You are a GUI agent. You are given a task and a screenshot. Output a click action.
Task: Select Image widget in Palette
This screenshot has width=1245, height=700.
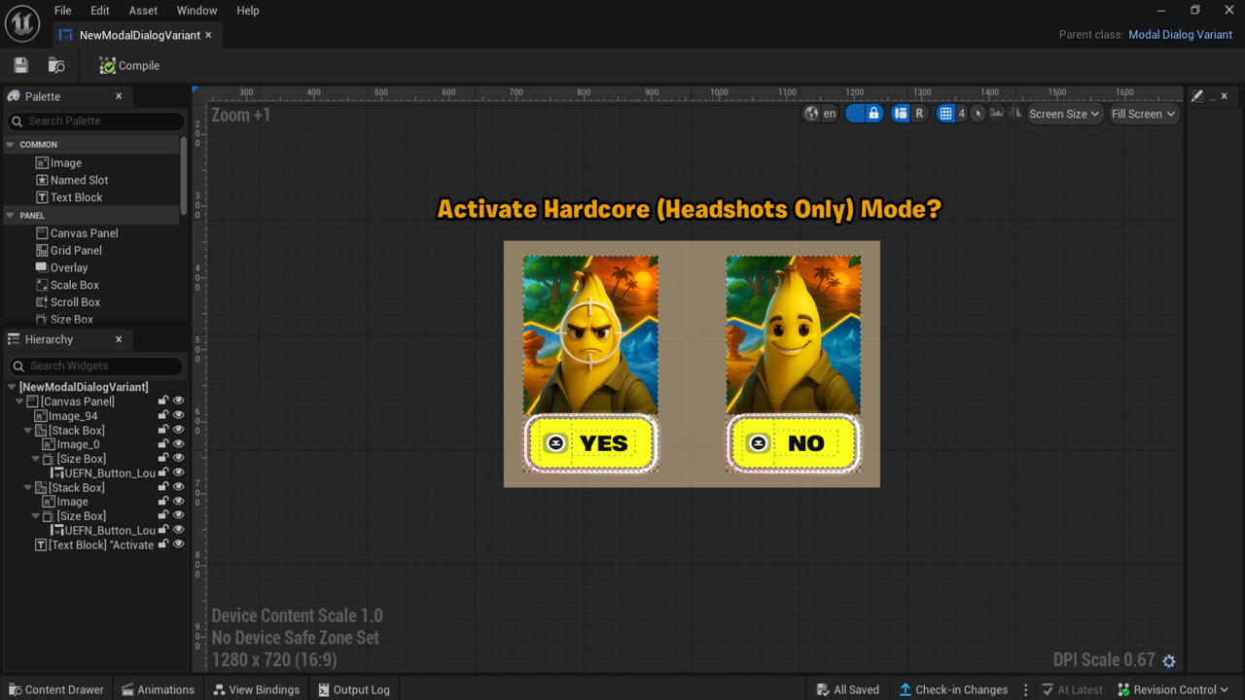(x=59, y=163)
